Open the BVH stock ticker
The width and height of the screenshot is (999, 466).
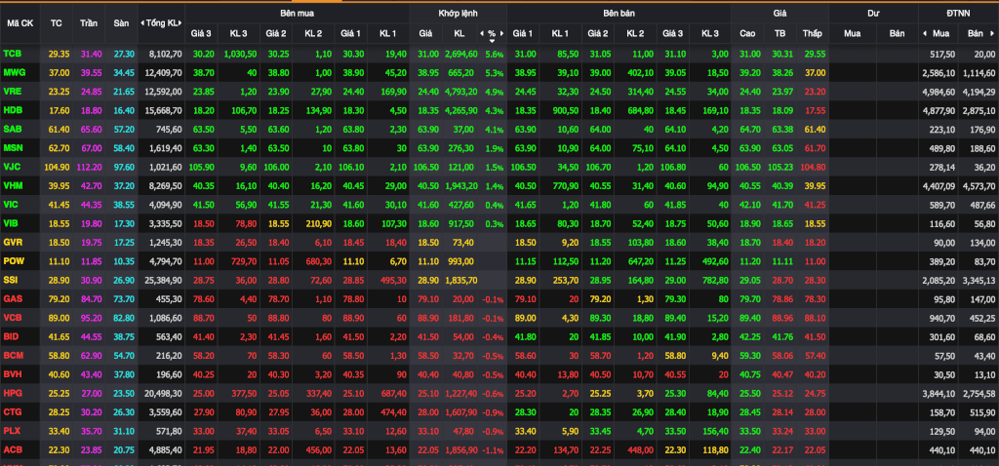(x=12, y=375)
